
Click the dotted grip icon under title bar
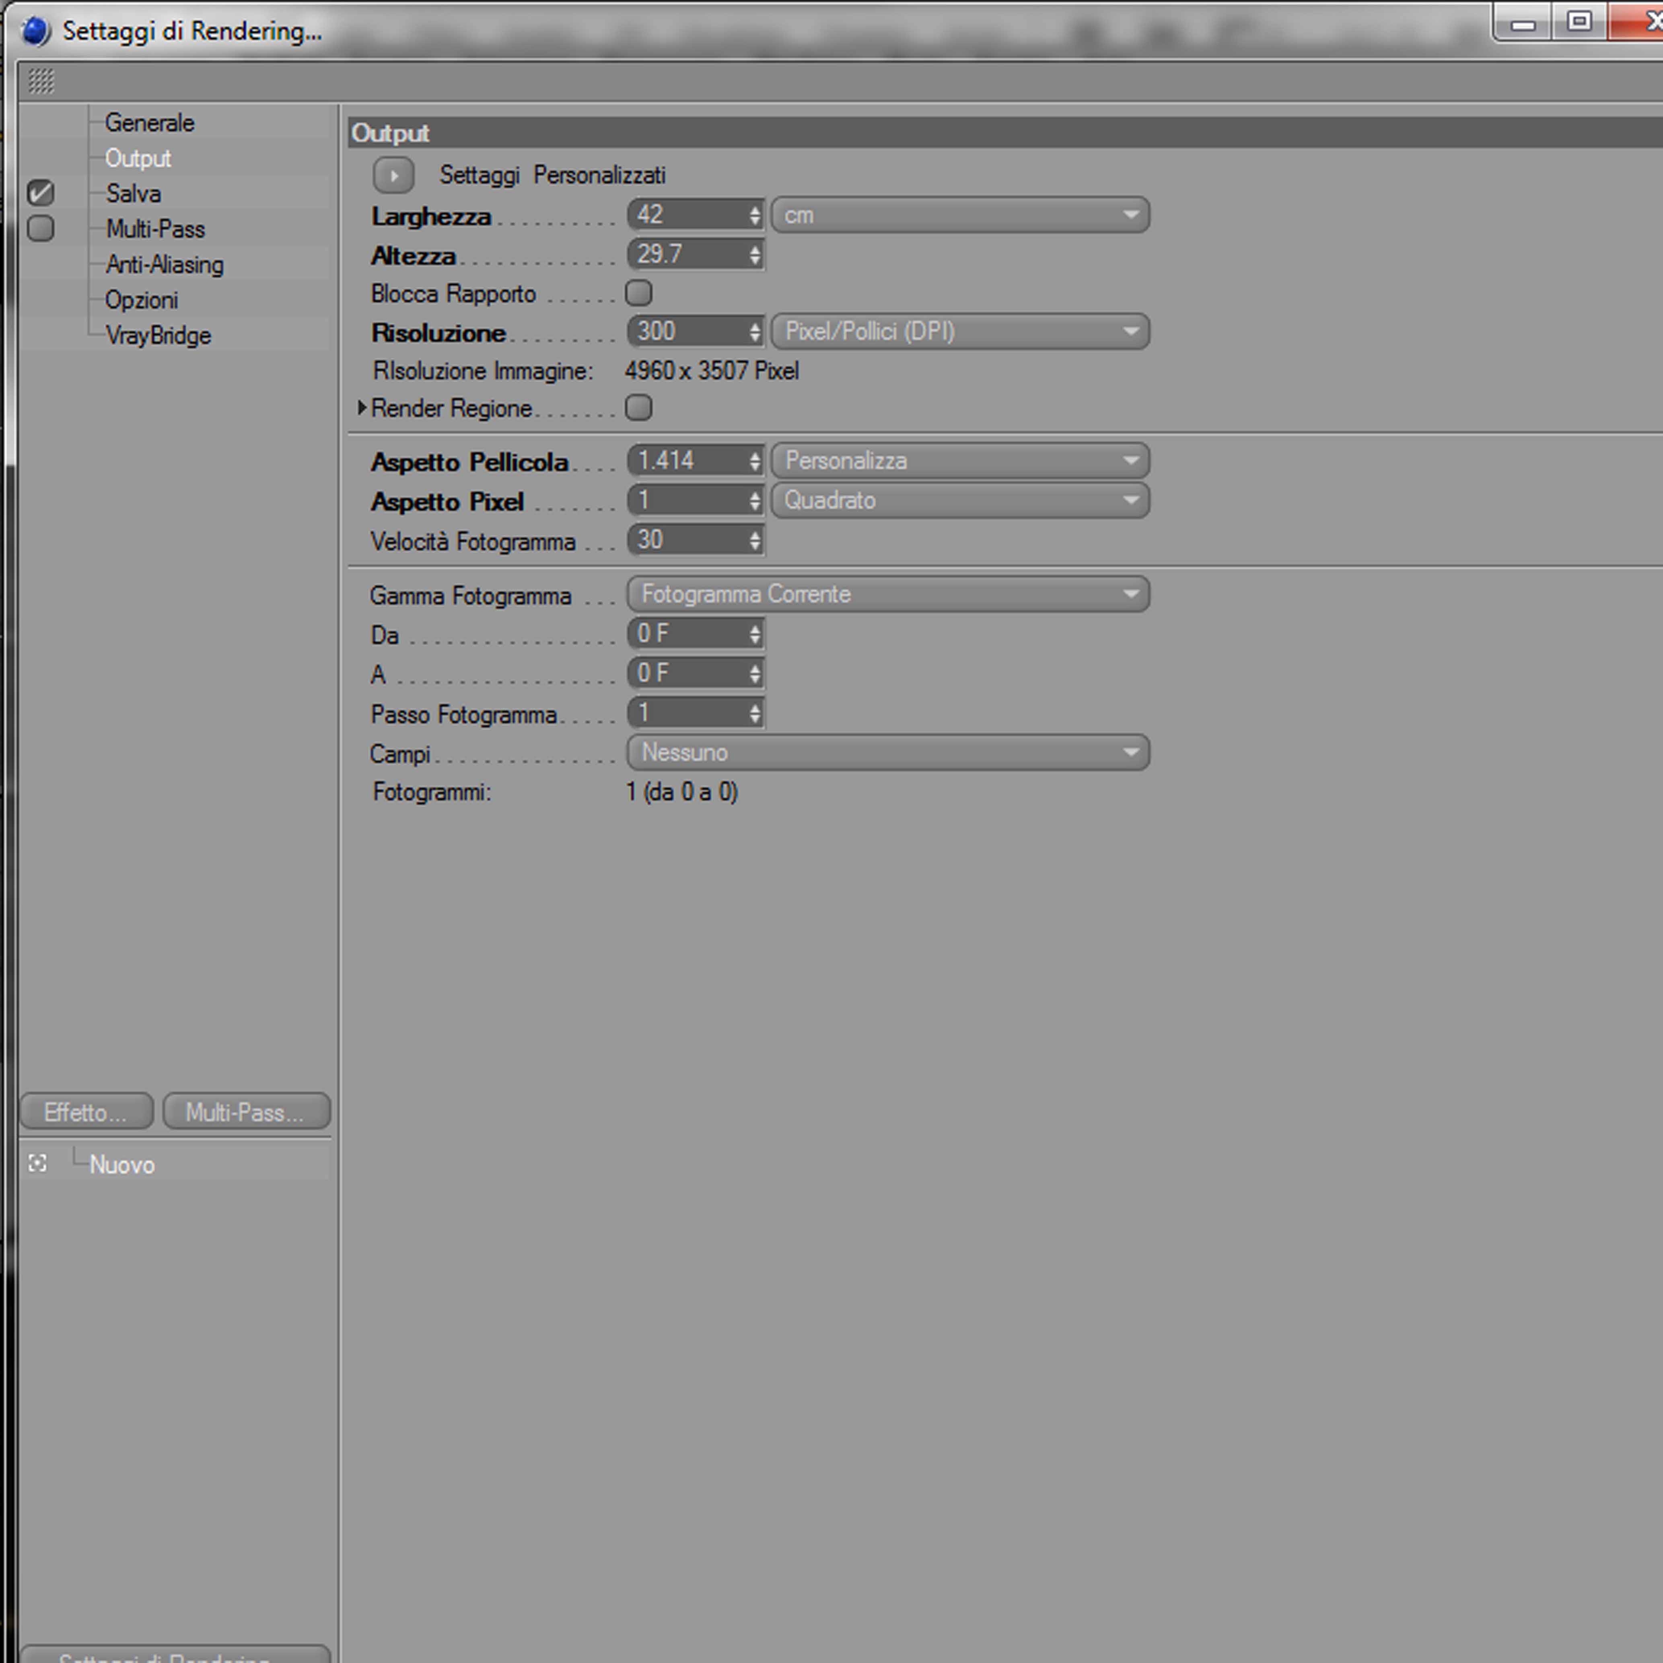(41, 81)
